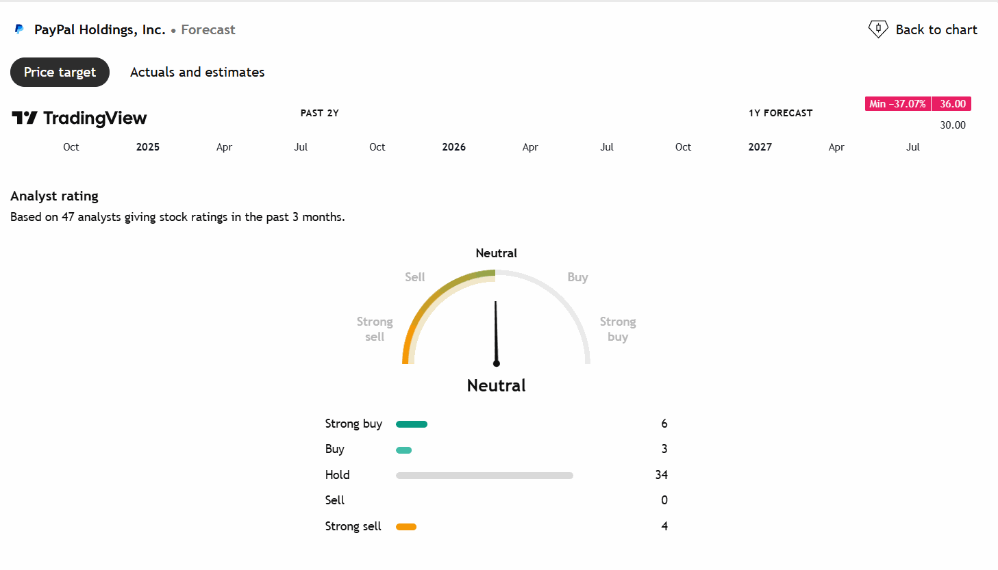The height and width of the screenshot is (570, 998).
Task: Click the Strong buy count 6
Action: click(x=664, y=424)
